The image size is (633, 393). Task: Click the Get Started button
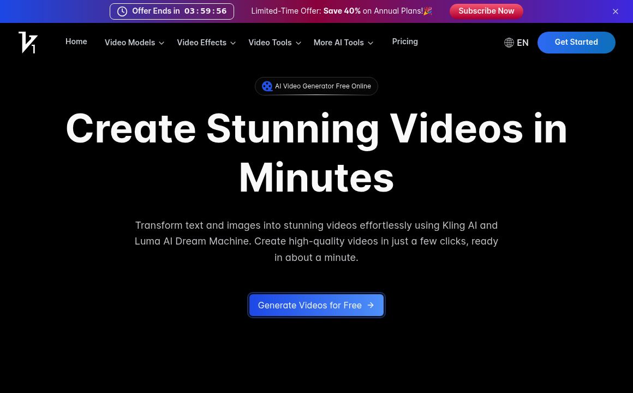click(x=576, y=42)
